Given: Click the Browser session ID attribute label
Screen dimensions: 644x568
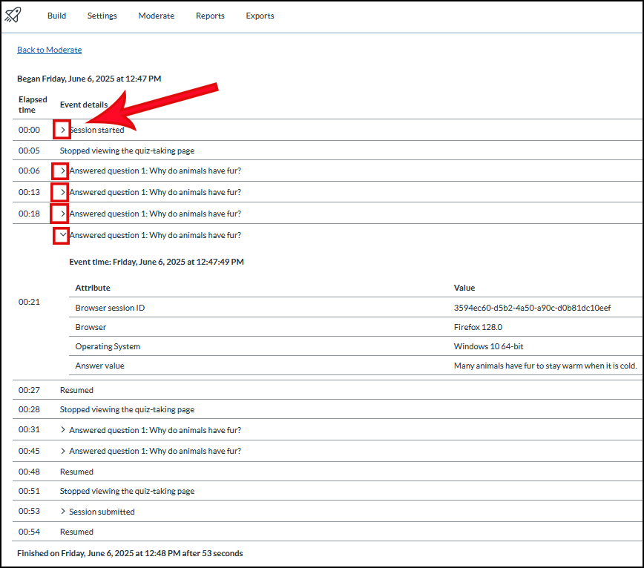Looking at the screenshot, I should (x=110, y=308).
